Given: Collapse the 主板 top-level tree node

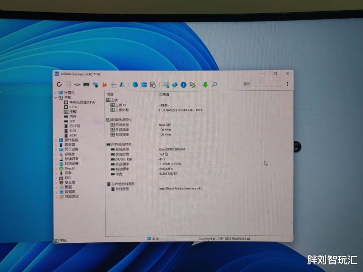Looking at the screenshot, I should [55, 98].
